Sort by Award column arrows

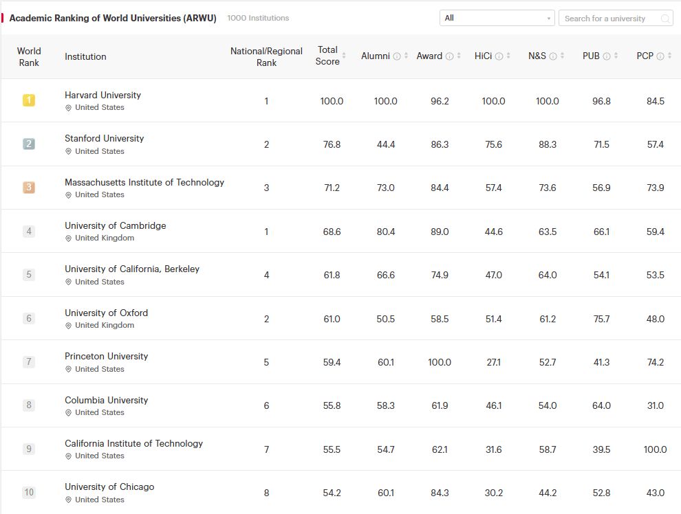pos(459,56)
